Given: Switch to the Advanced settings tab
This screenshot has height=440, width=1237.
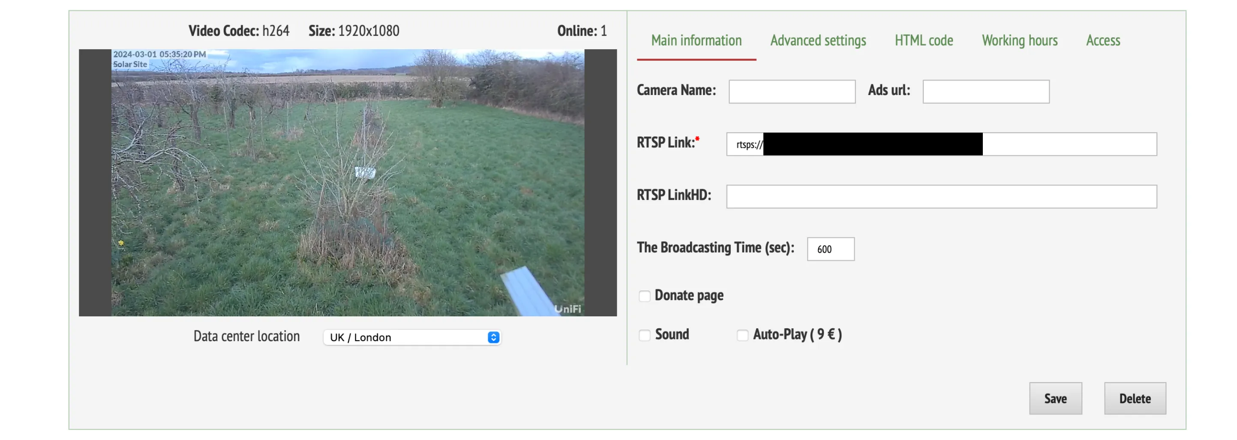Looking at the screenshot, I should tap(818, 41).
